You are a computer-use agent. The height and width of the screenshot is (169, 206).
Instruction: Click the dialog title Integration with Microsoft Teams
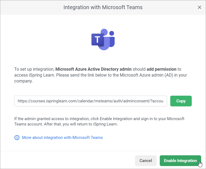pyautogui.click(x=103, y=7)
